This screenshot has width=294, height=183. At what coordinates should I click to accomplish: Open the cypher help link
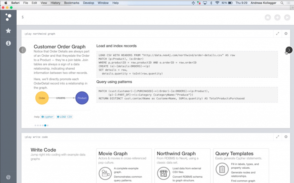click(47, 117)
